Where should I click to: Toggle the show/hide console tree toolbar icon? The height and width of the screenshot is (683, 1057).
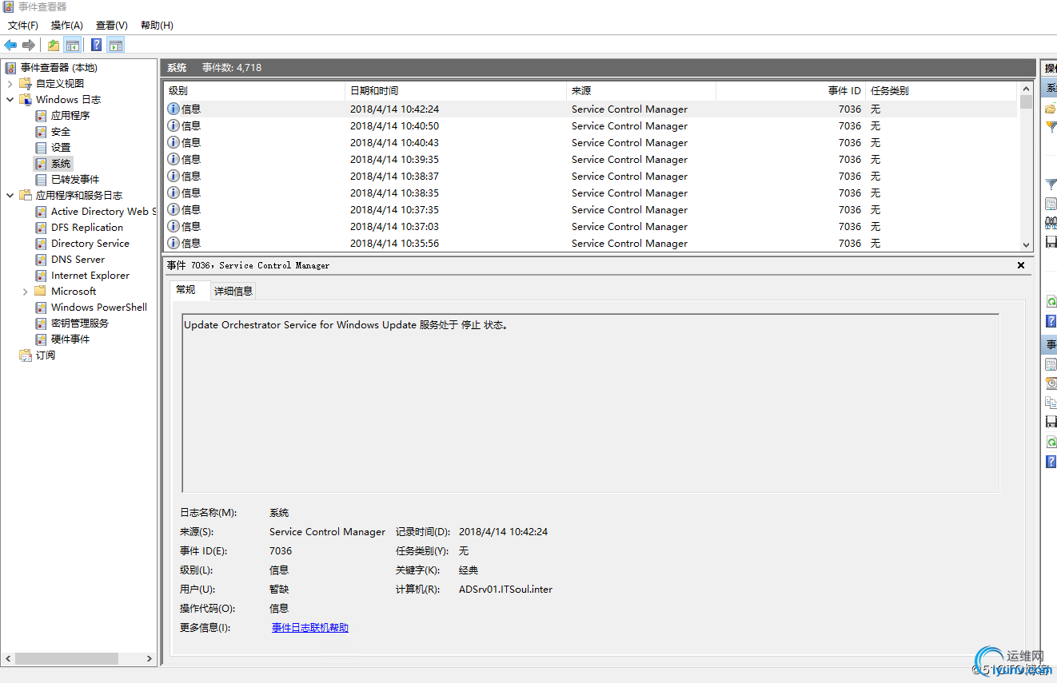[x=73, y=45]
